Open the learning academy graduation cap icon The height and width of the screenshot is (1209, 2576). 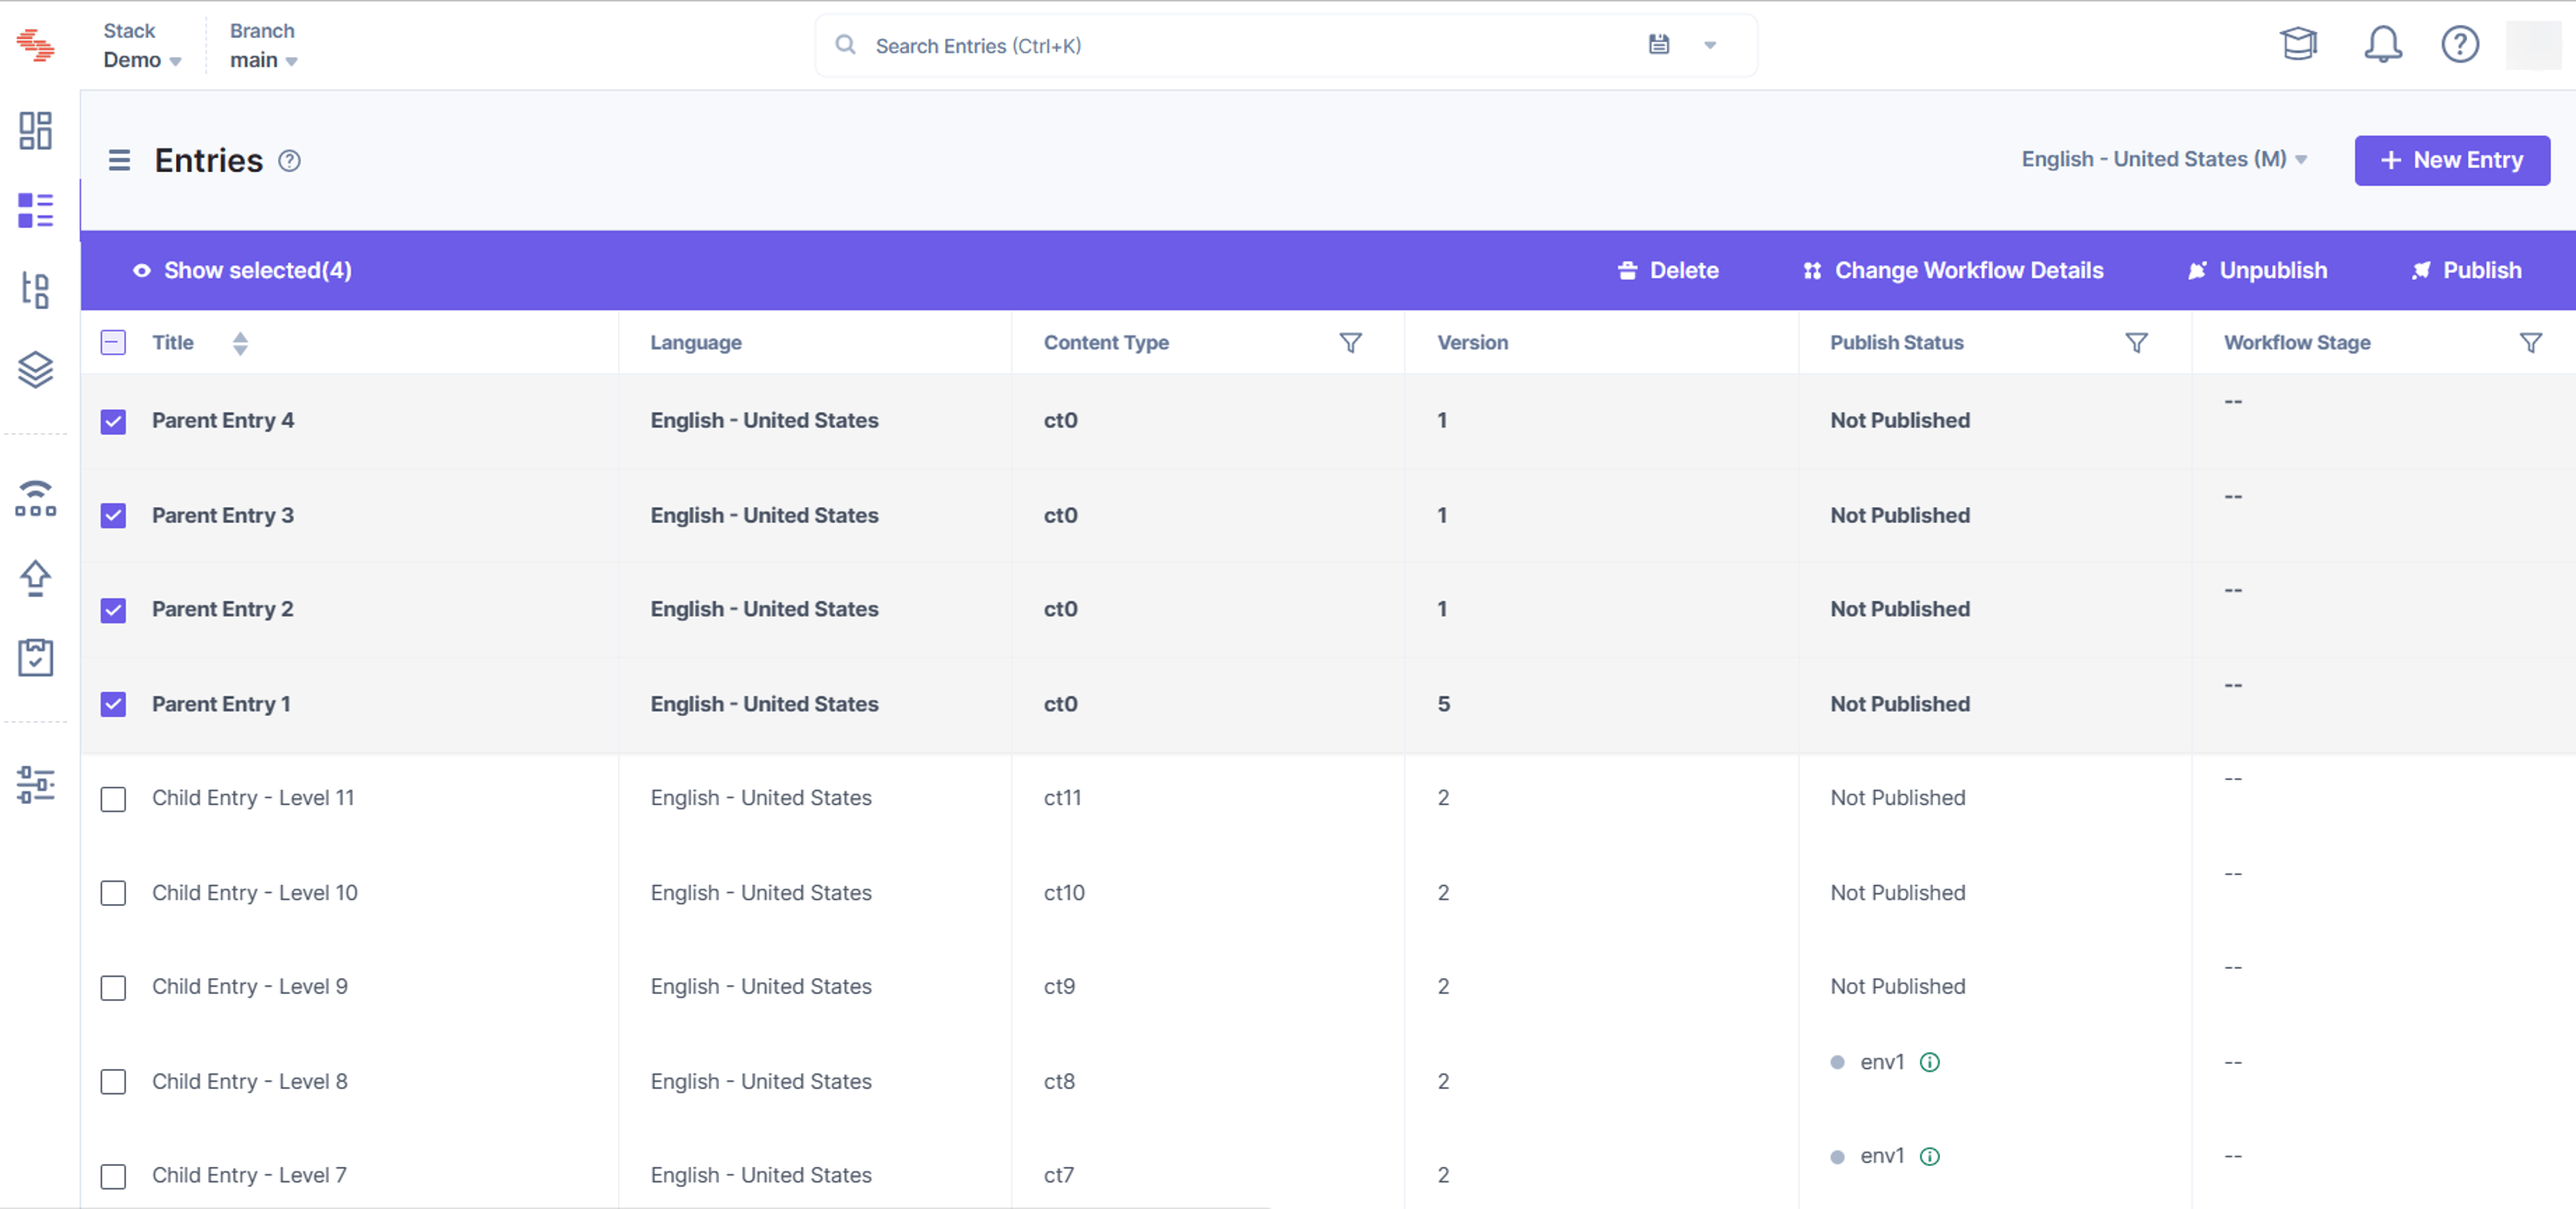[x=2298, y=44]
